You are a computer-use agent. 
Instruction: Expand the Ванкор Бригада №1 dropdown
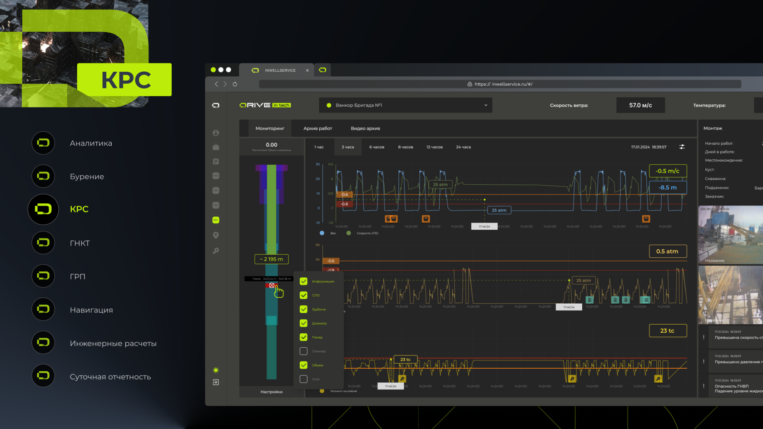point(406,105)
